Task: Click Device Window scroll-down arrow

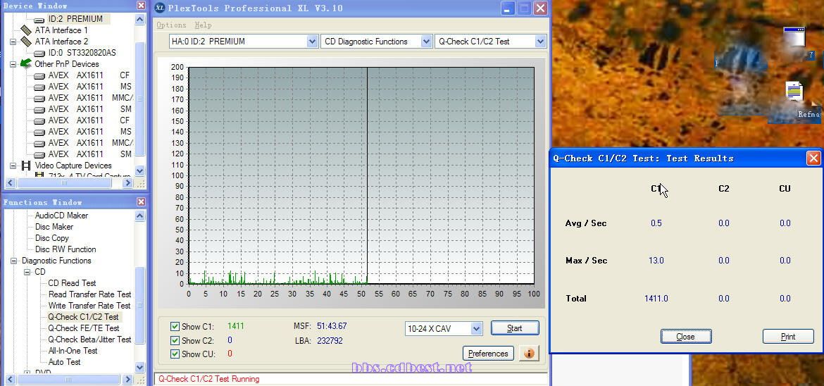Action: pyautogui.click(x=139, y=171)
